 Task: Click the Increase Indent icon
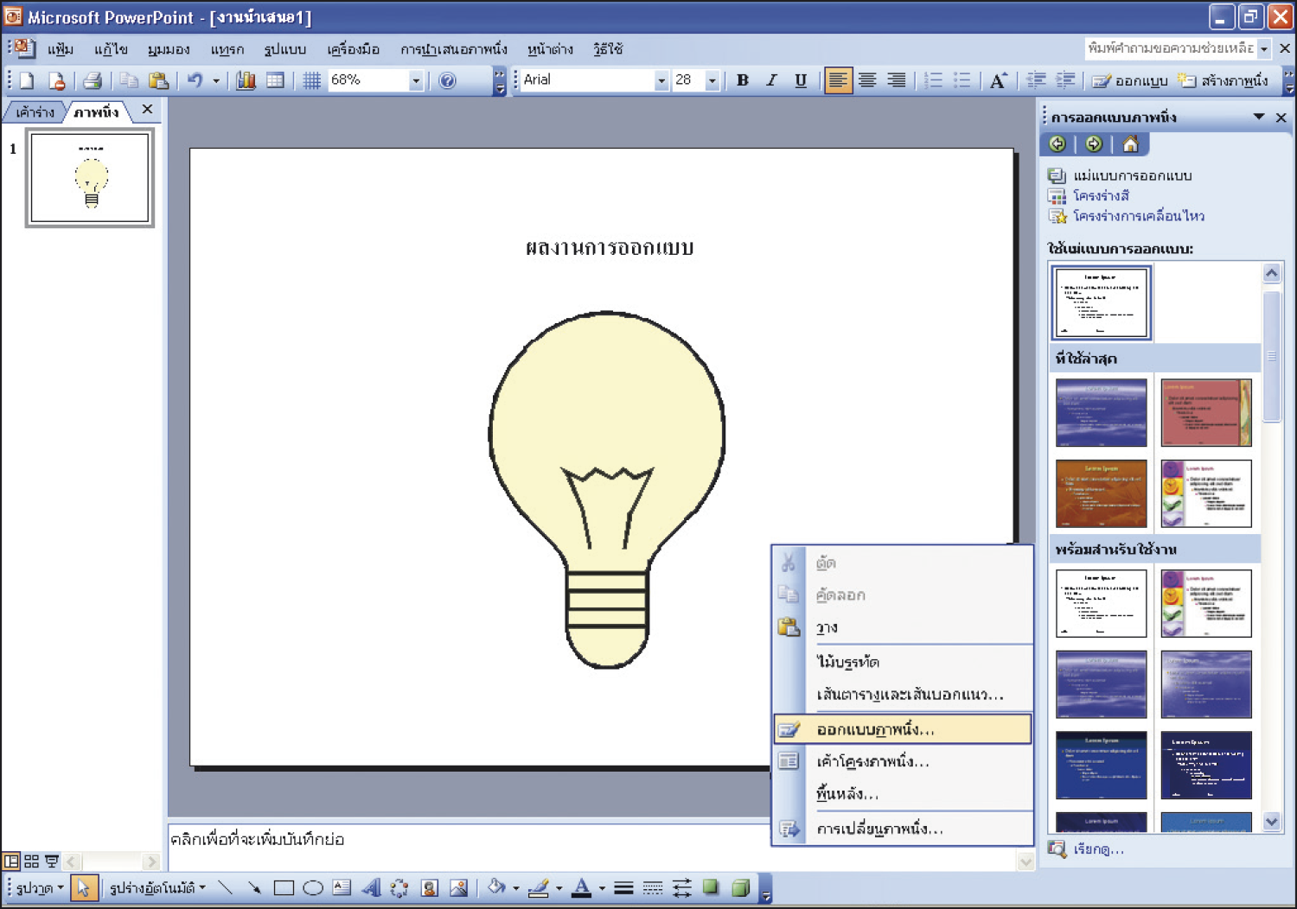point(1065,80)
